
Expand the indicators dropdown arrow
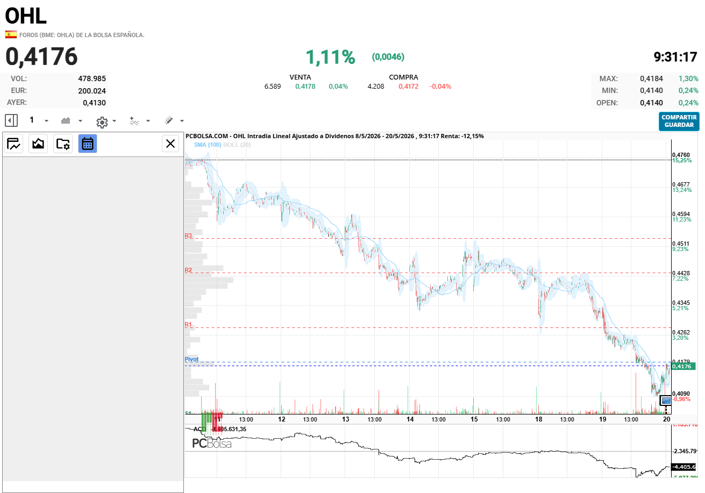(148, 121)
